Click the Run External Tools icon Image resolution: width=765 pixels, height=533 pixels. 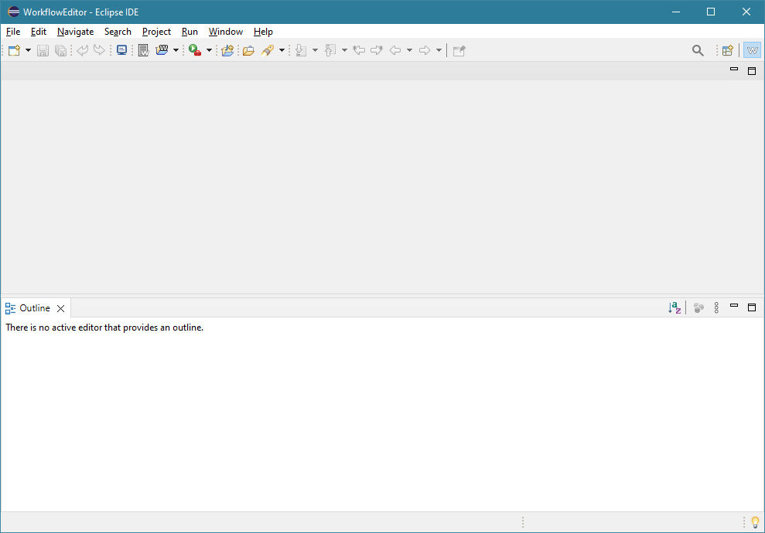tap(195, 50)
